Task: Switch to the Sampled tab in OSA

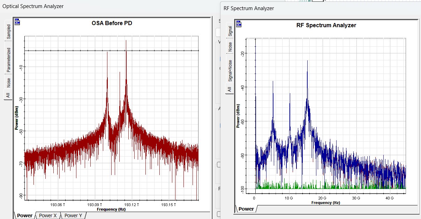Action: coord(8,32)
